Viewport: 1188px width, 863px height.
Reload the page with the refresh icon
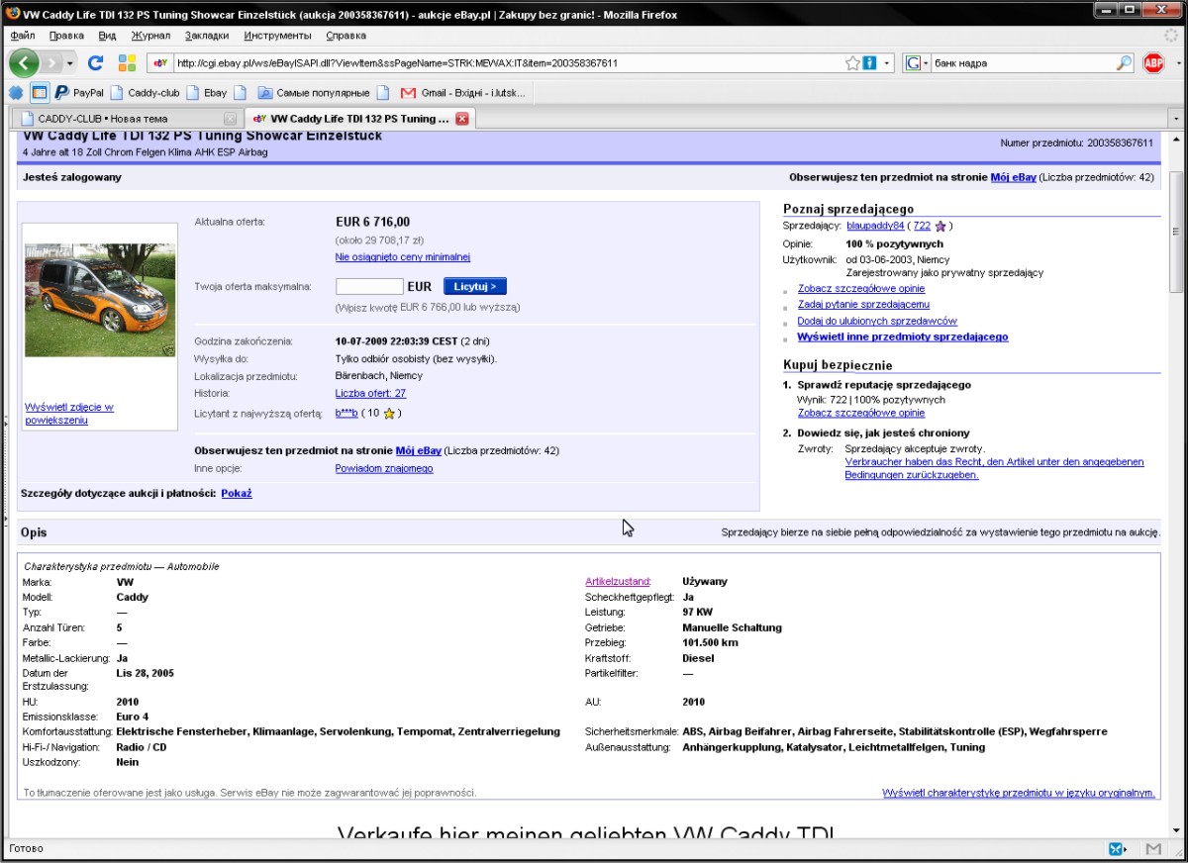tap(96, 62)
